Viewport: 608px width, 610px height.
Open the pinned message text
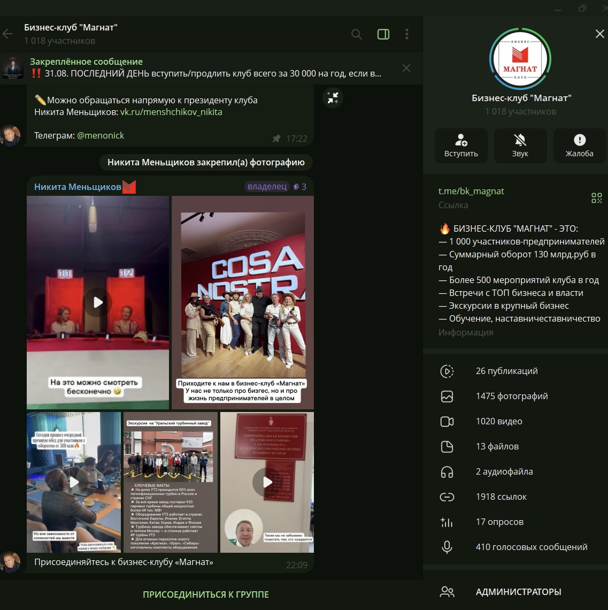coord(206,73)
